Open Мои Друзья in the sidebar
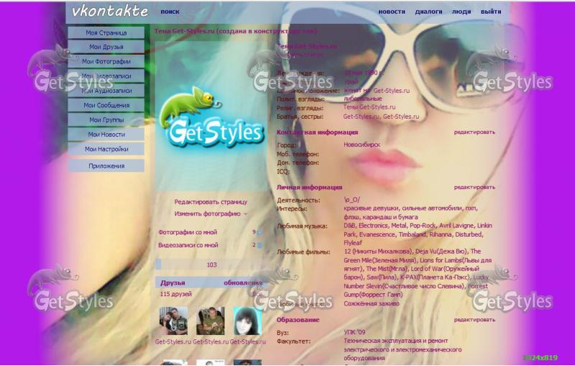Image resolution: width=575 pixels, height=366 pixels. pos(106,47)
